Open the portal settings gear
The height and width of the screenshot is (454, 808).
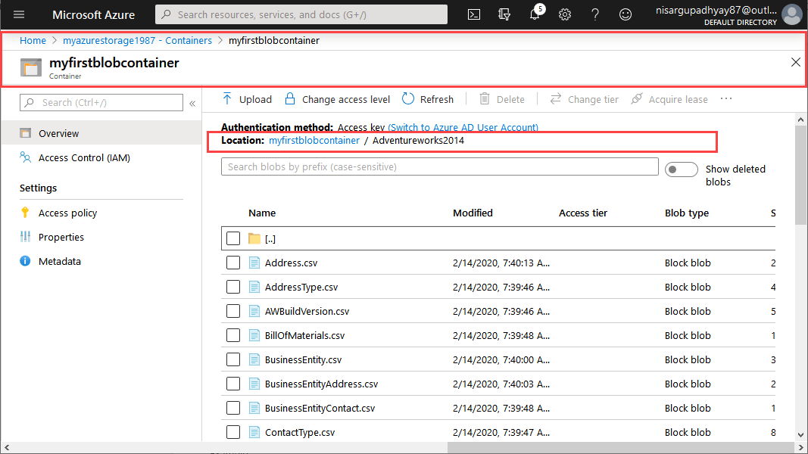click(x=565, y=14)
